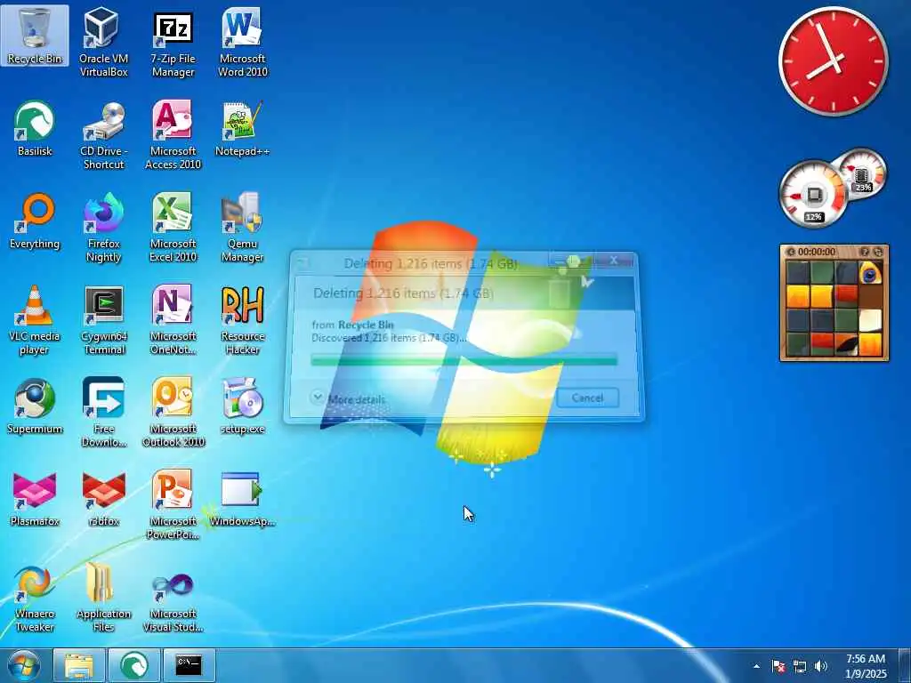Select the Microsoft OneNote icon

click(173, 319)
